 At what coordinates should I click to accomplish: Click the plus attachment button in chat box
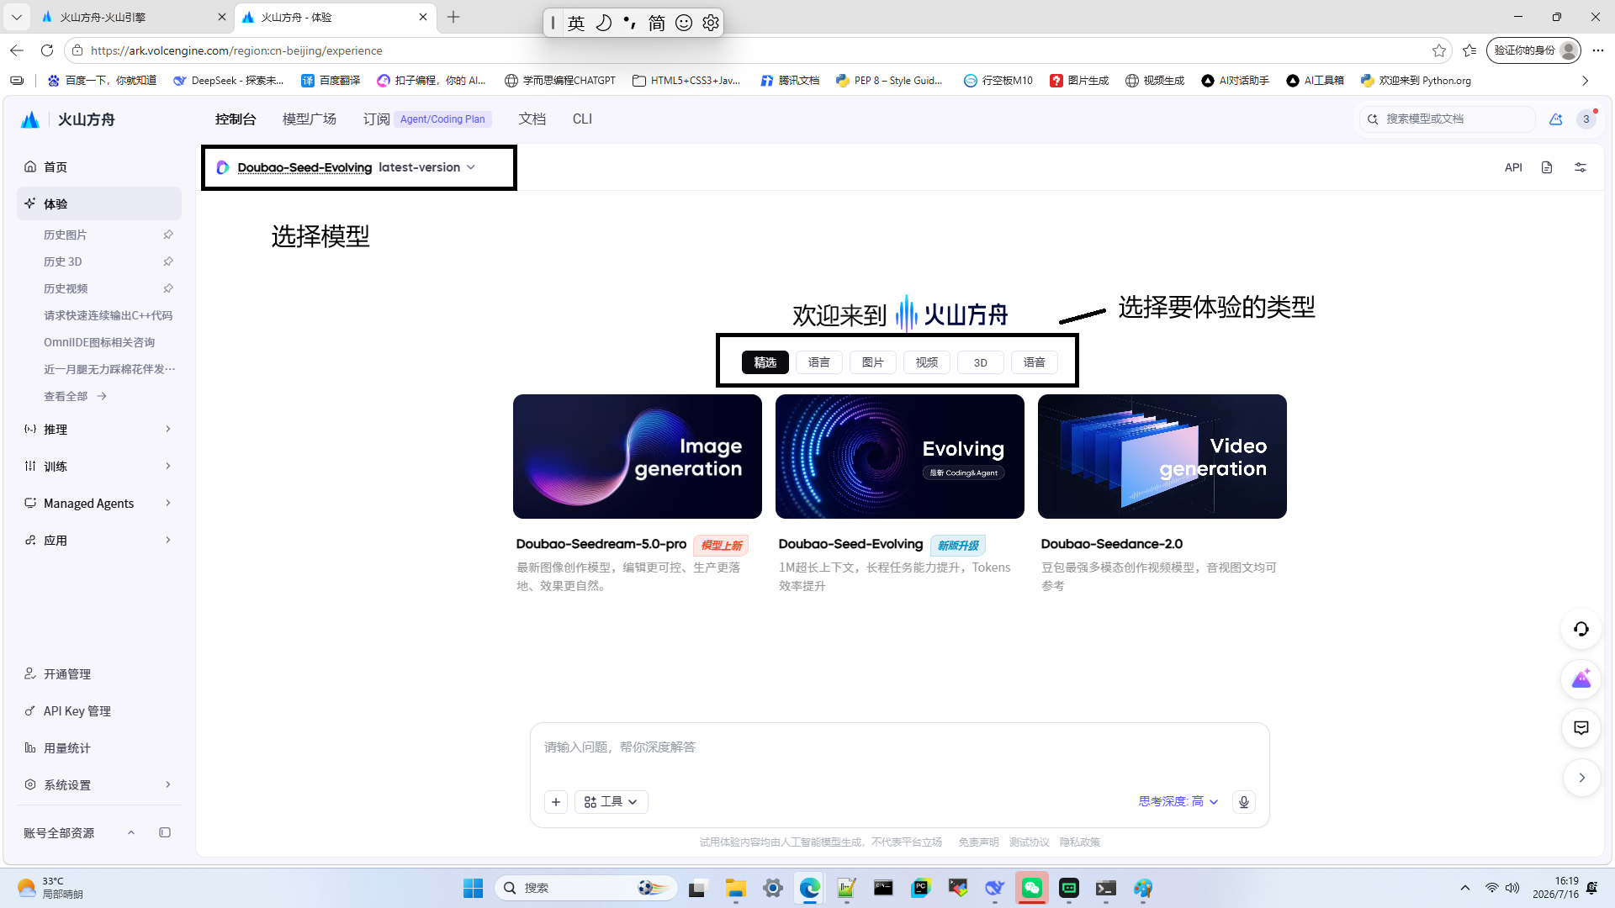coord(556,802)
